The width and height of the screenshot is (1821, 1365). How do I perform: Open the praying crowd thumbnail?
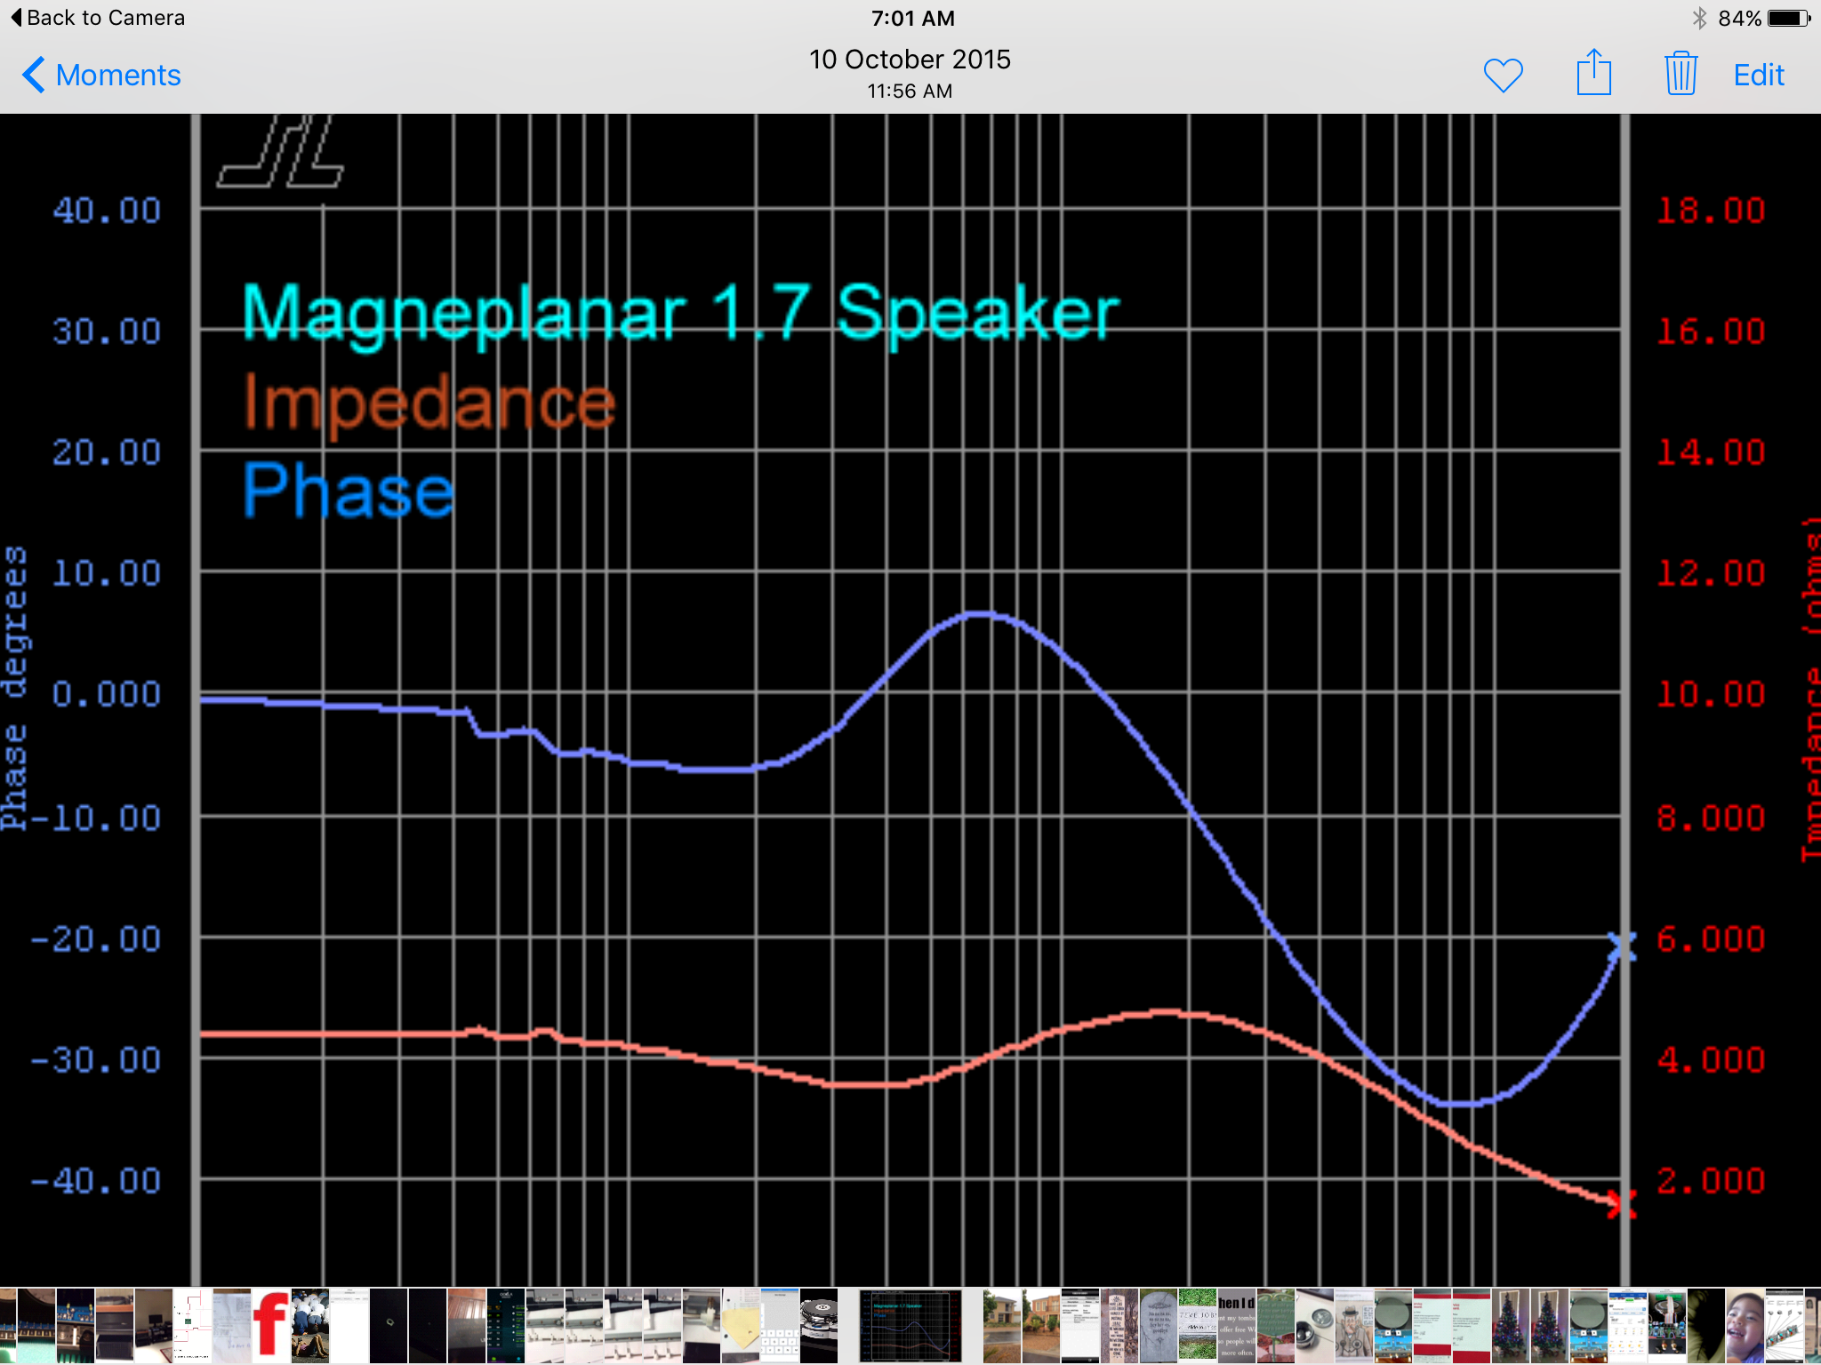tap(310, 1326)
